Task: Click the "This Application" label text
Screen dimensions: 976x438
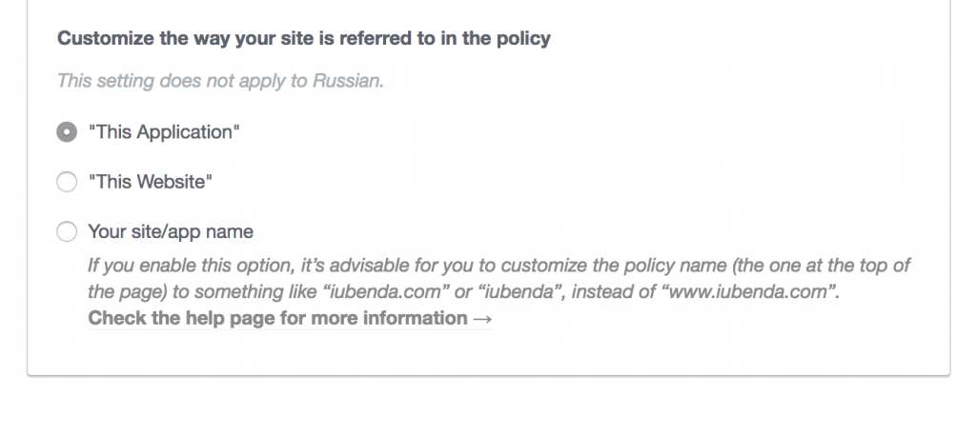Action: (x=163, y=132)
